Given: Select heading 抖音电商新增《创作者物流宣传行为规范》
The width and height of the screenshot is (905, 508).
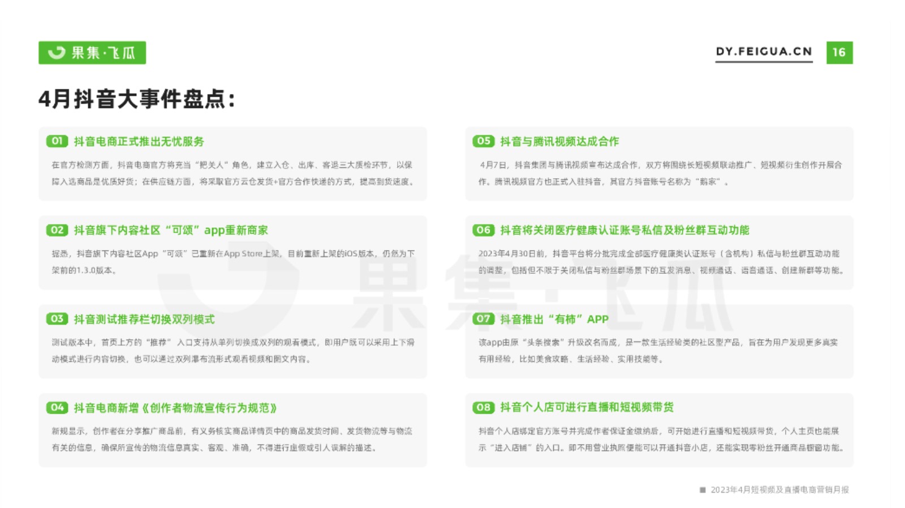Looking at the screenshot, I should point(175,408).
